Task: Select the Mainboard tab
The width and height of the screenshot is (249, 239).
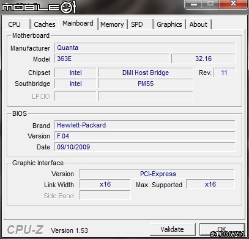Action: 78,24
